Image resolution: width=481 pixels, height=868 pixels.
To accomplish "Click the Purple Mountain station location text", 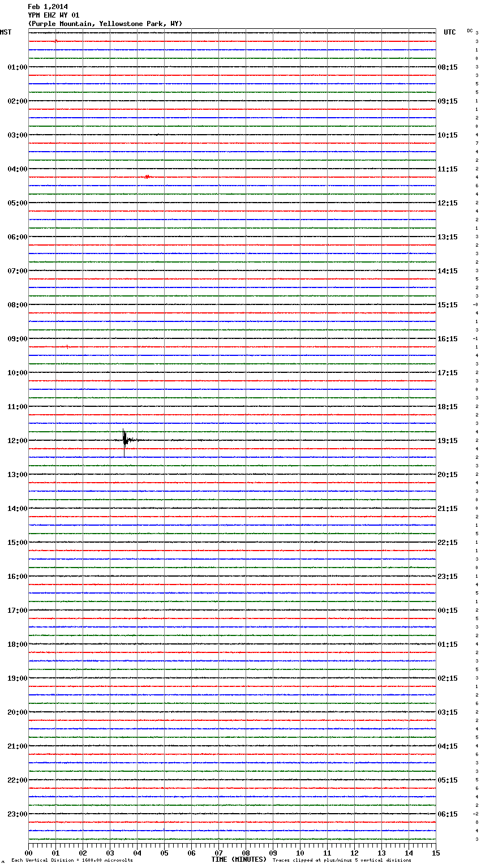I will coord(105,24).
